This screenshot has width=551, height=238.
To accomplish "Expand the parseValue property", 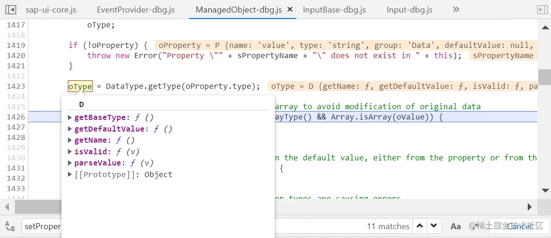I will pos(70,163).
